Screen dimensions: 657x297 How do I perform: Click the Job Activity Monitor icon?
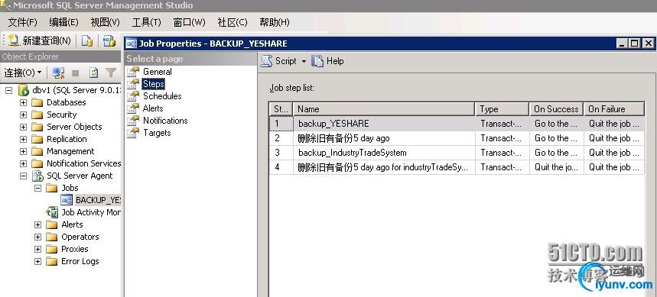pyautogui.click(x=52, y=212)
